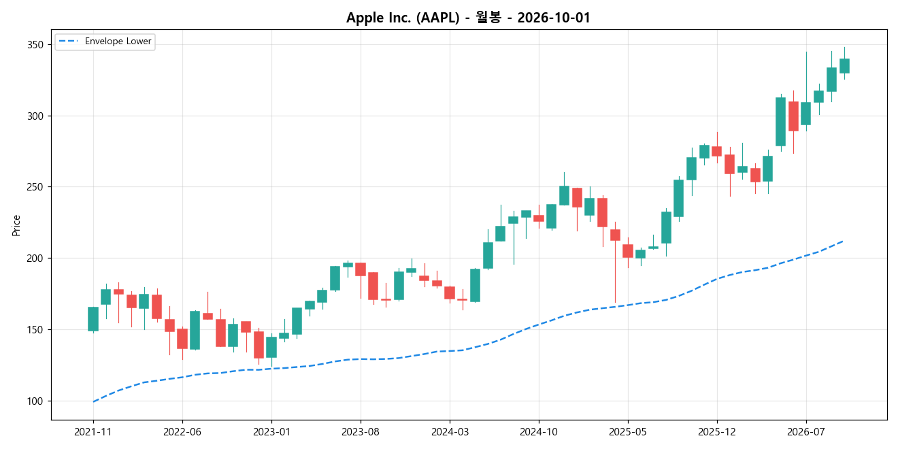Click the 2024-03 x-axis label
Screen dimensions: 898x449
click(x=450, y=432)
